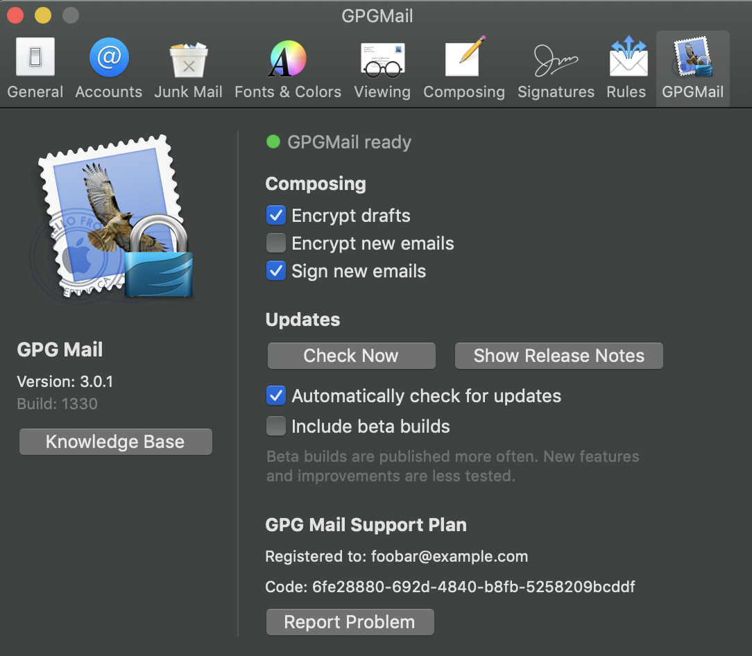Image resolution: width=752 pixels, height=656 pixels.
Task: Open the Viewing glasses icon
Action: tap(383, 60)
